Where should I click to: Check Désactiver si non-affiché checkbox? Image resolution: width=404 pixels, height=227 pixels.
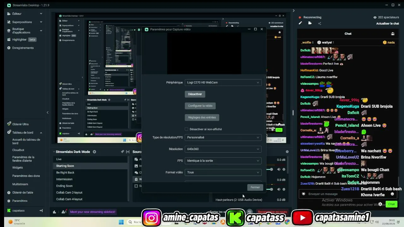187,129
